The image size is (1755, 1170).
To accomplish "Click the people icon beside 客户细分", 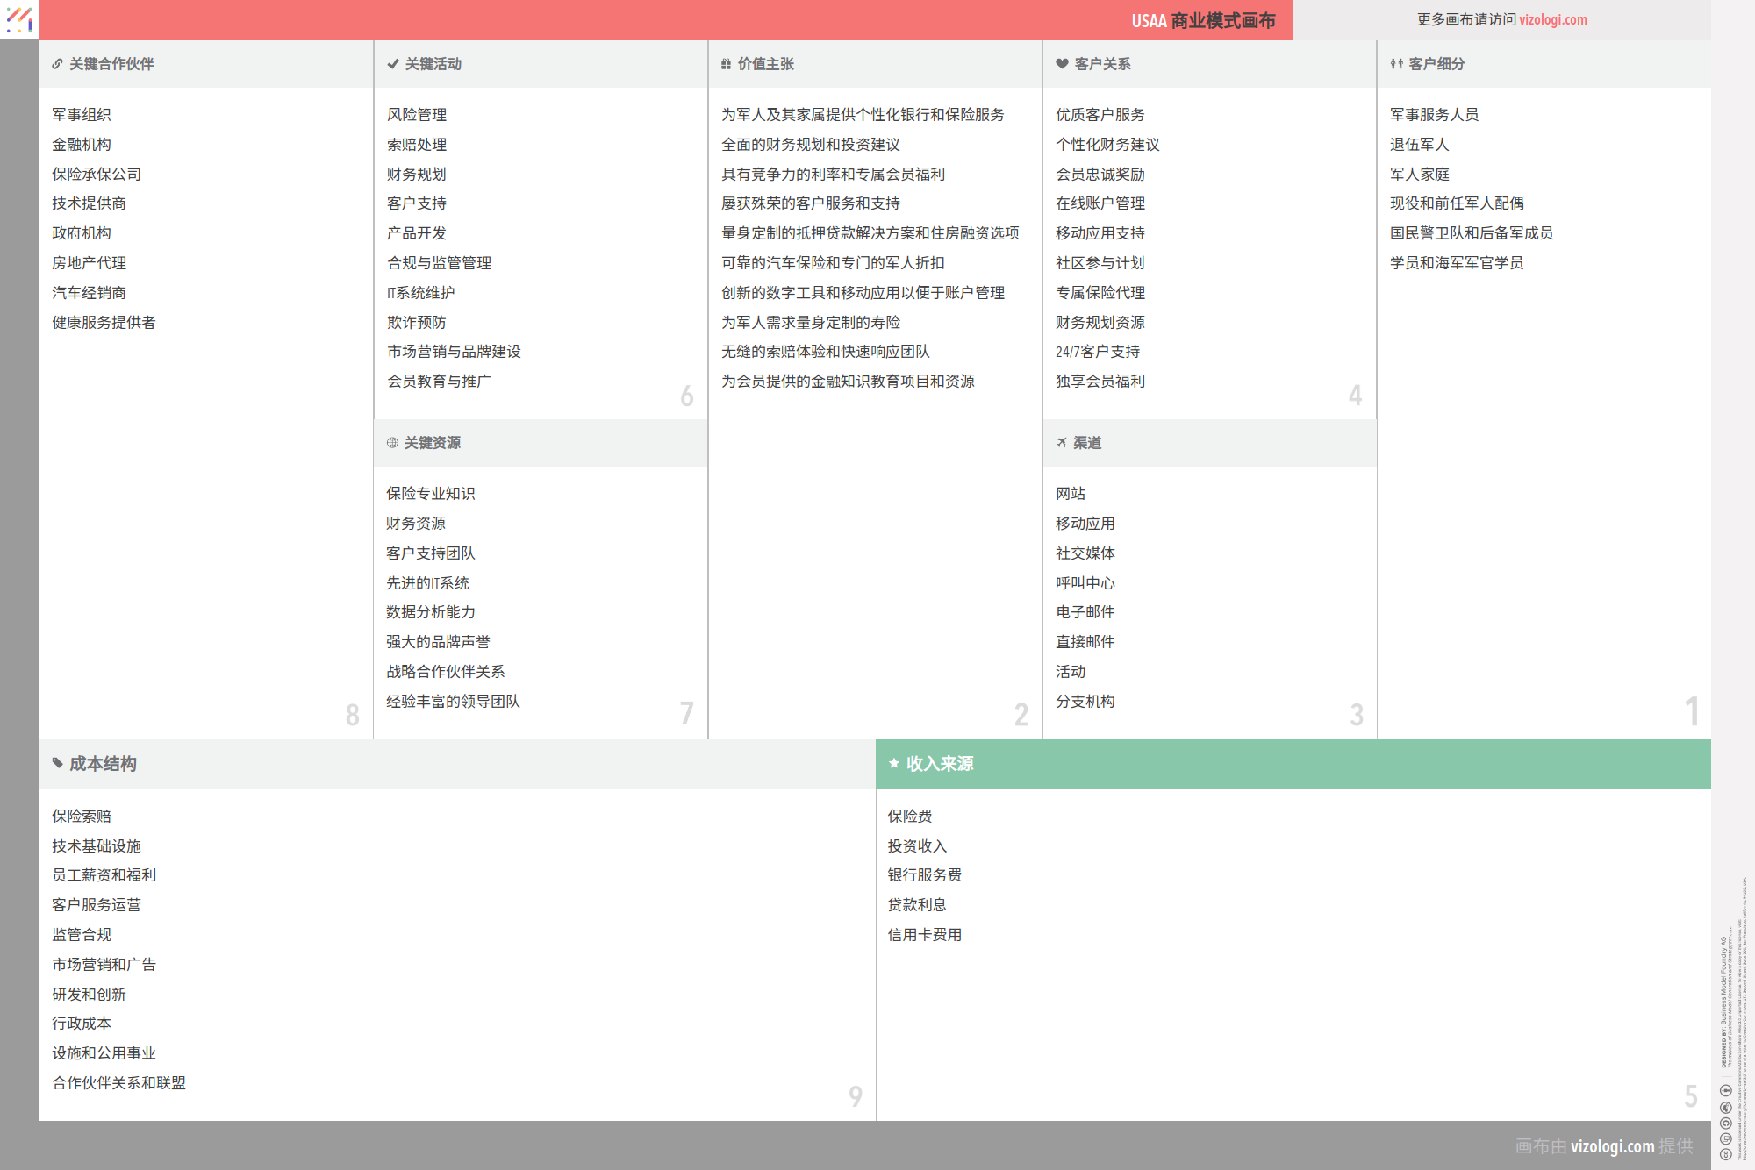I will click(x=1396, y=64).
